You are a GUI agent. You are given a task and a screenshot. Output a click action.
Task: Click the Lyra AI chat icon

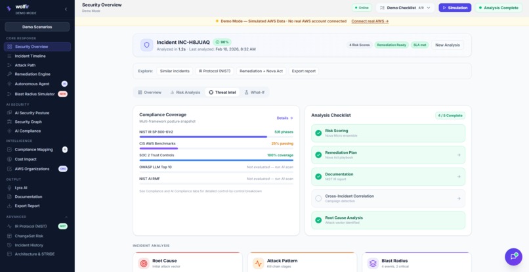click(9, 188)
